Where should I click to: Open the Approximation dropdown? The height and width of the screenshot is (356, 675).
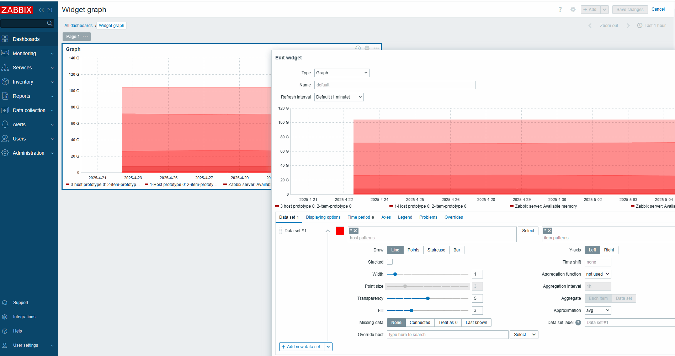[598, 310]
